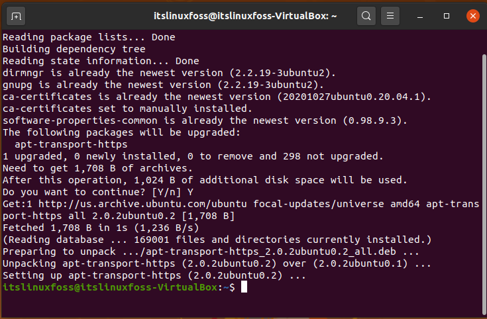Click the line 'Building dependency tree'

click(x=74, y=49)
